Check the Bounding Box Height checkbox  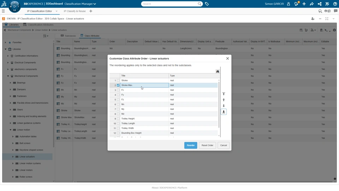(x=118, y=133)
